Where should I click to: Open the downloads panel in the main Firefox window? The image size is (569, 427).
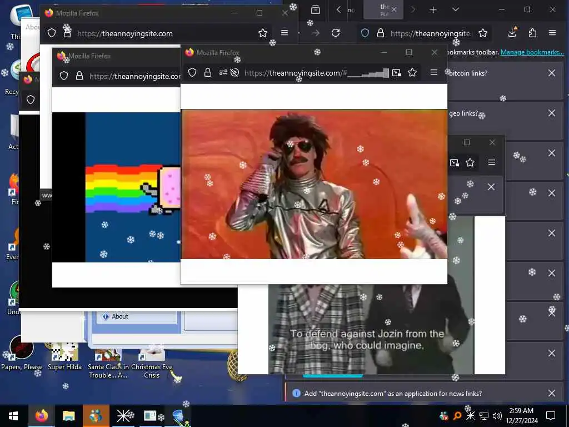pos(512,33)
